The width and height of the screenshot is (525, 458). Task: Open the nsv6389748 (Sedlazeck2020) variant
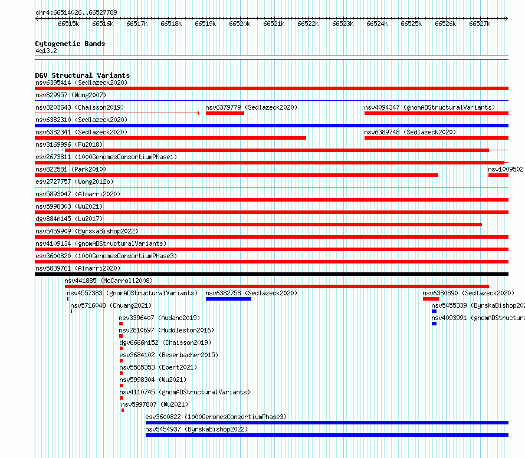(410, 132)
